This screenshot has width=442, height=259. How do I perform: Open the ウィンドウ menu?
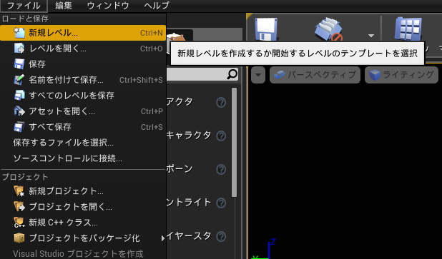(x=108, y=6)
